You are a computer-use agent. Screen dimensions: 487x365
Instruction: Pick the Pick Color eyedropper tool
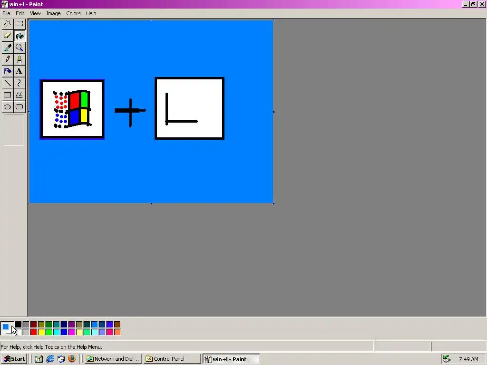pyautogui.click(x=8, y=48)
